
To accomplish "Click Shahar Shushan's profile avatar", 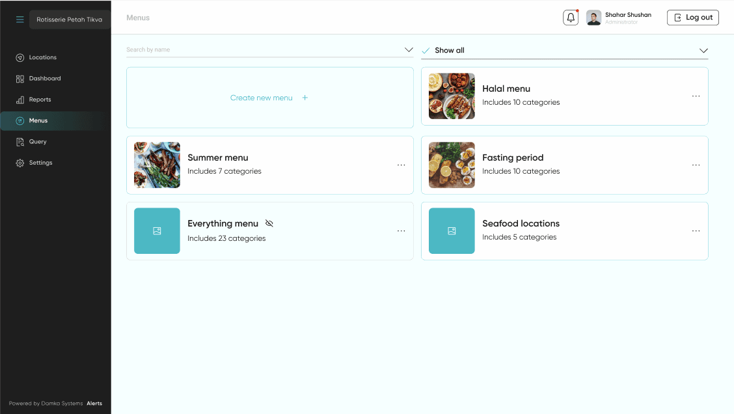I will (x=593, y=18).
